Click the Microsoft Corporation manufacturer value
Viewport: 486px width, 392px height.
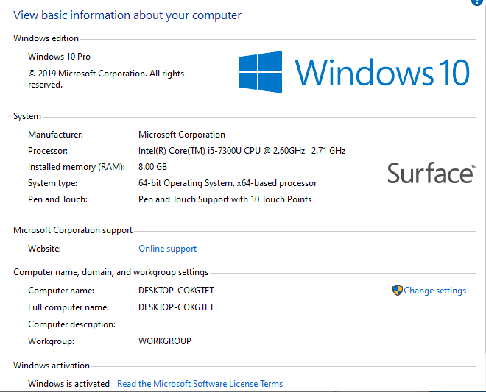click(x=181, y=135)
